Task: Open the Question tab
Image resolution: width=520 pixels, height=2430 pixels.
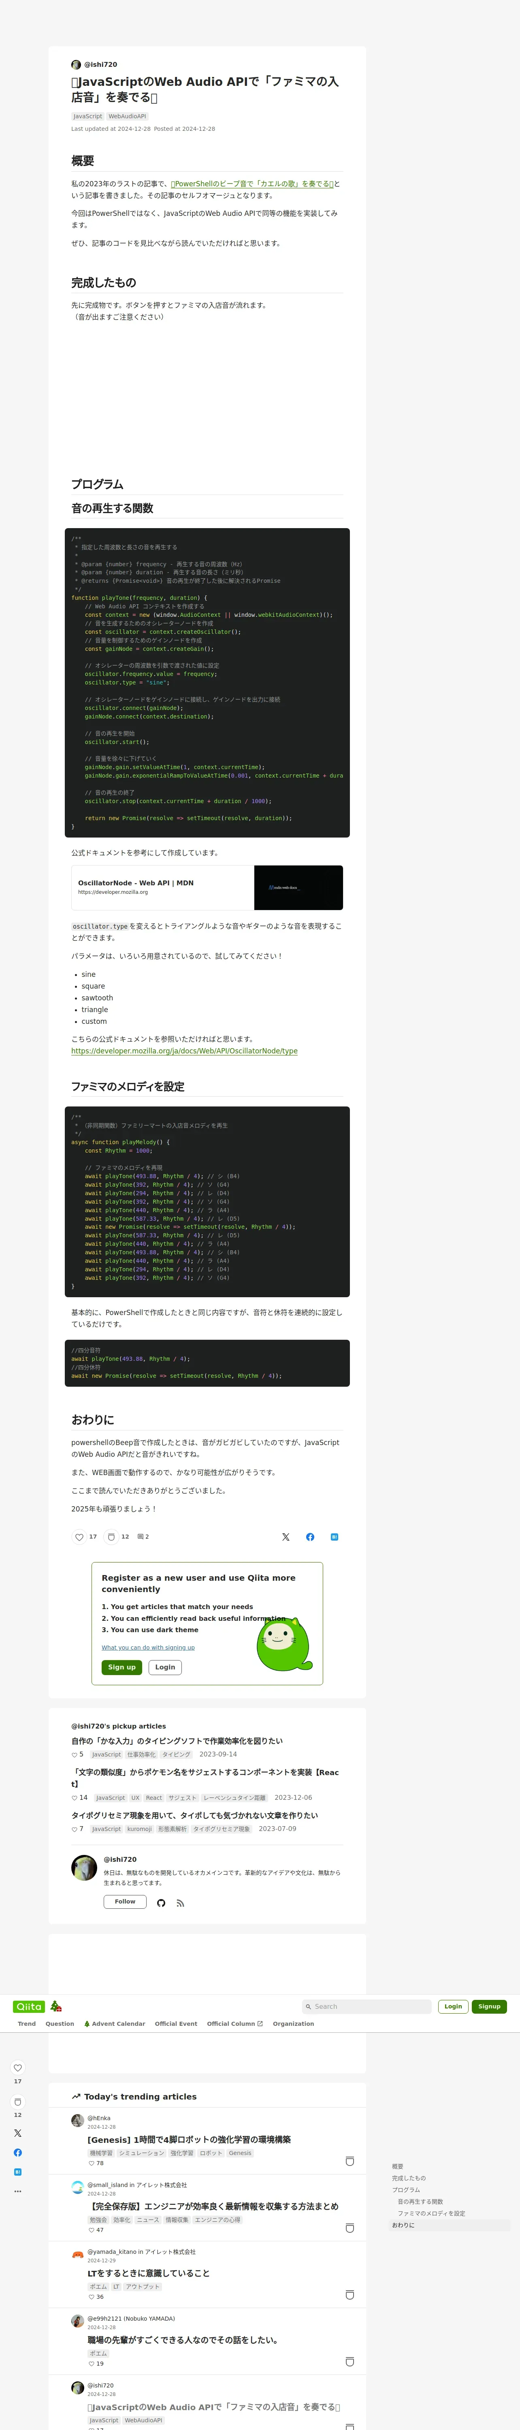Action: [60, 2023]
